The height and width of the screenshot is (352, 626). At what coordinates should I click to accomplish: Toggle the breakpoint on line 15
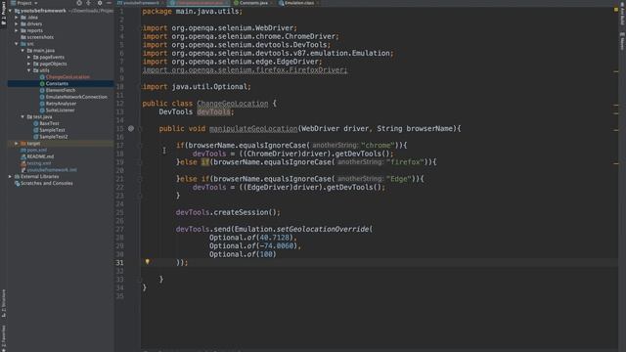pyautogui.click(x=131, y=128)
